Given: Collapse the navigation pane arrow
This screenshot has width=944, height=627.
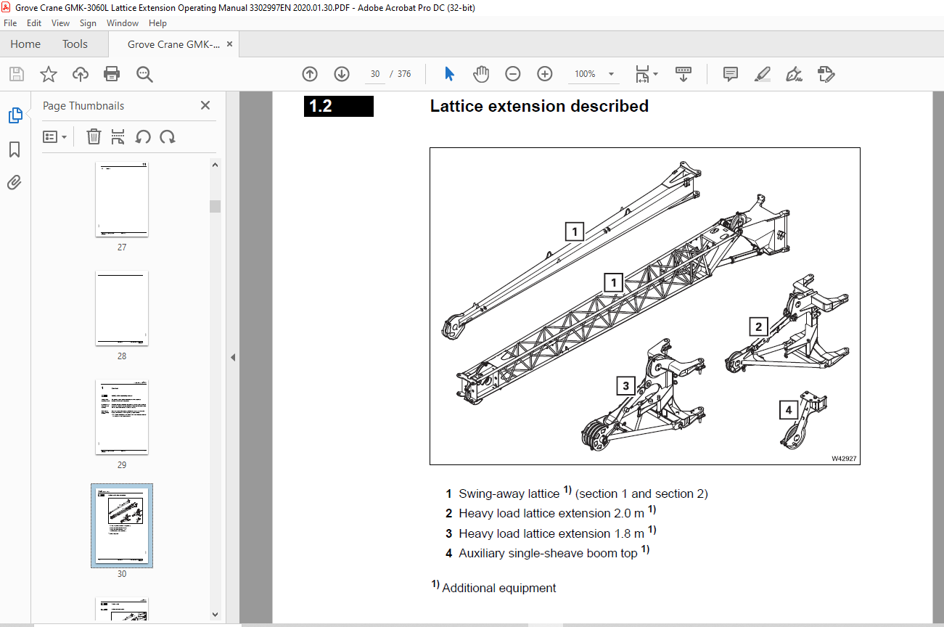Looking at the screenshot, I should pos(233,357).
